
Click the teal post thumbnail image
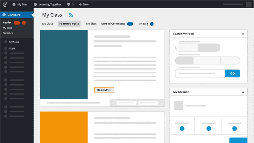[64, 64]
